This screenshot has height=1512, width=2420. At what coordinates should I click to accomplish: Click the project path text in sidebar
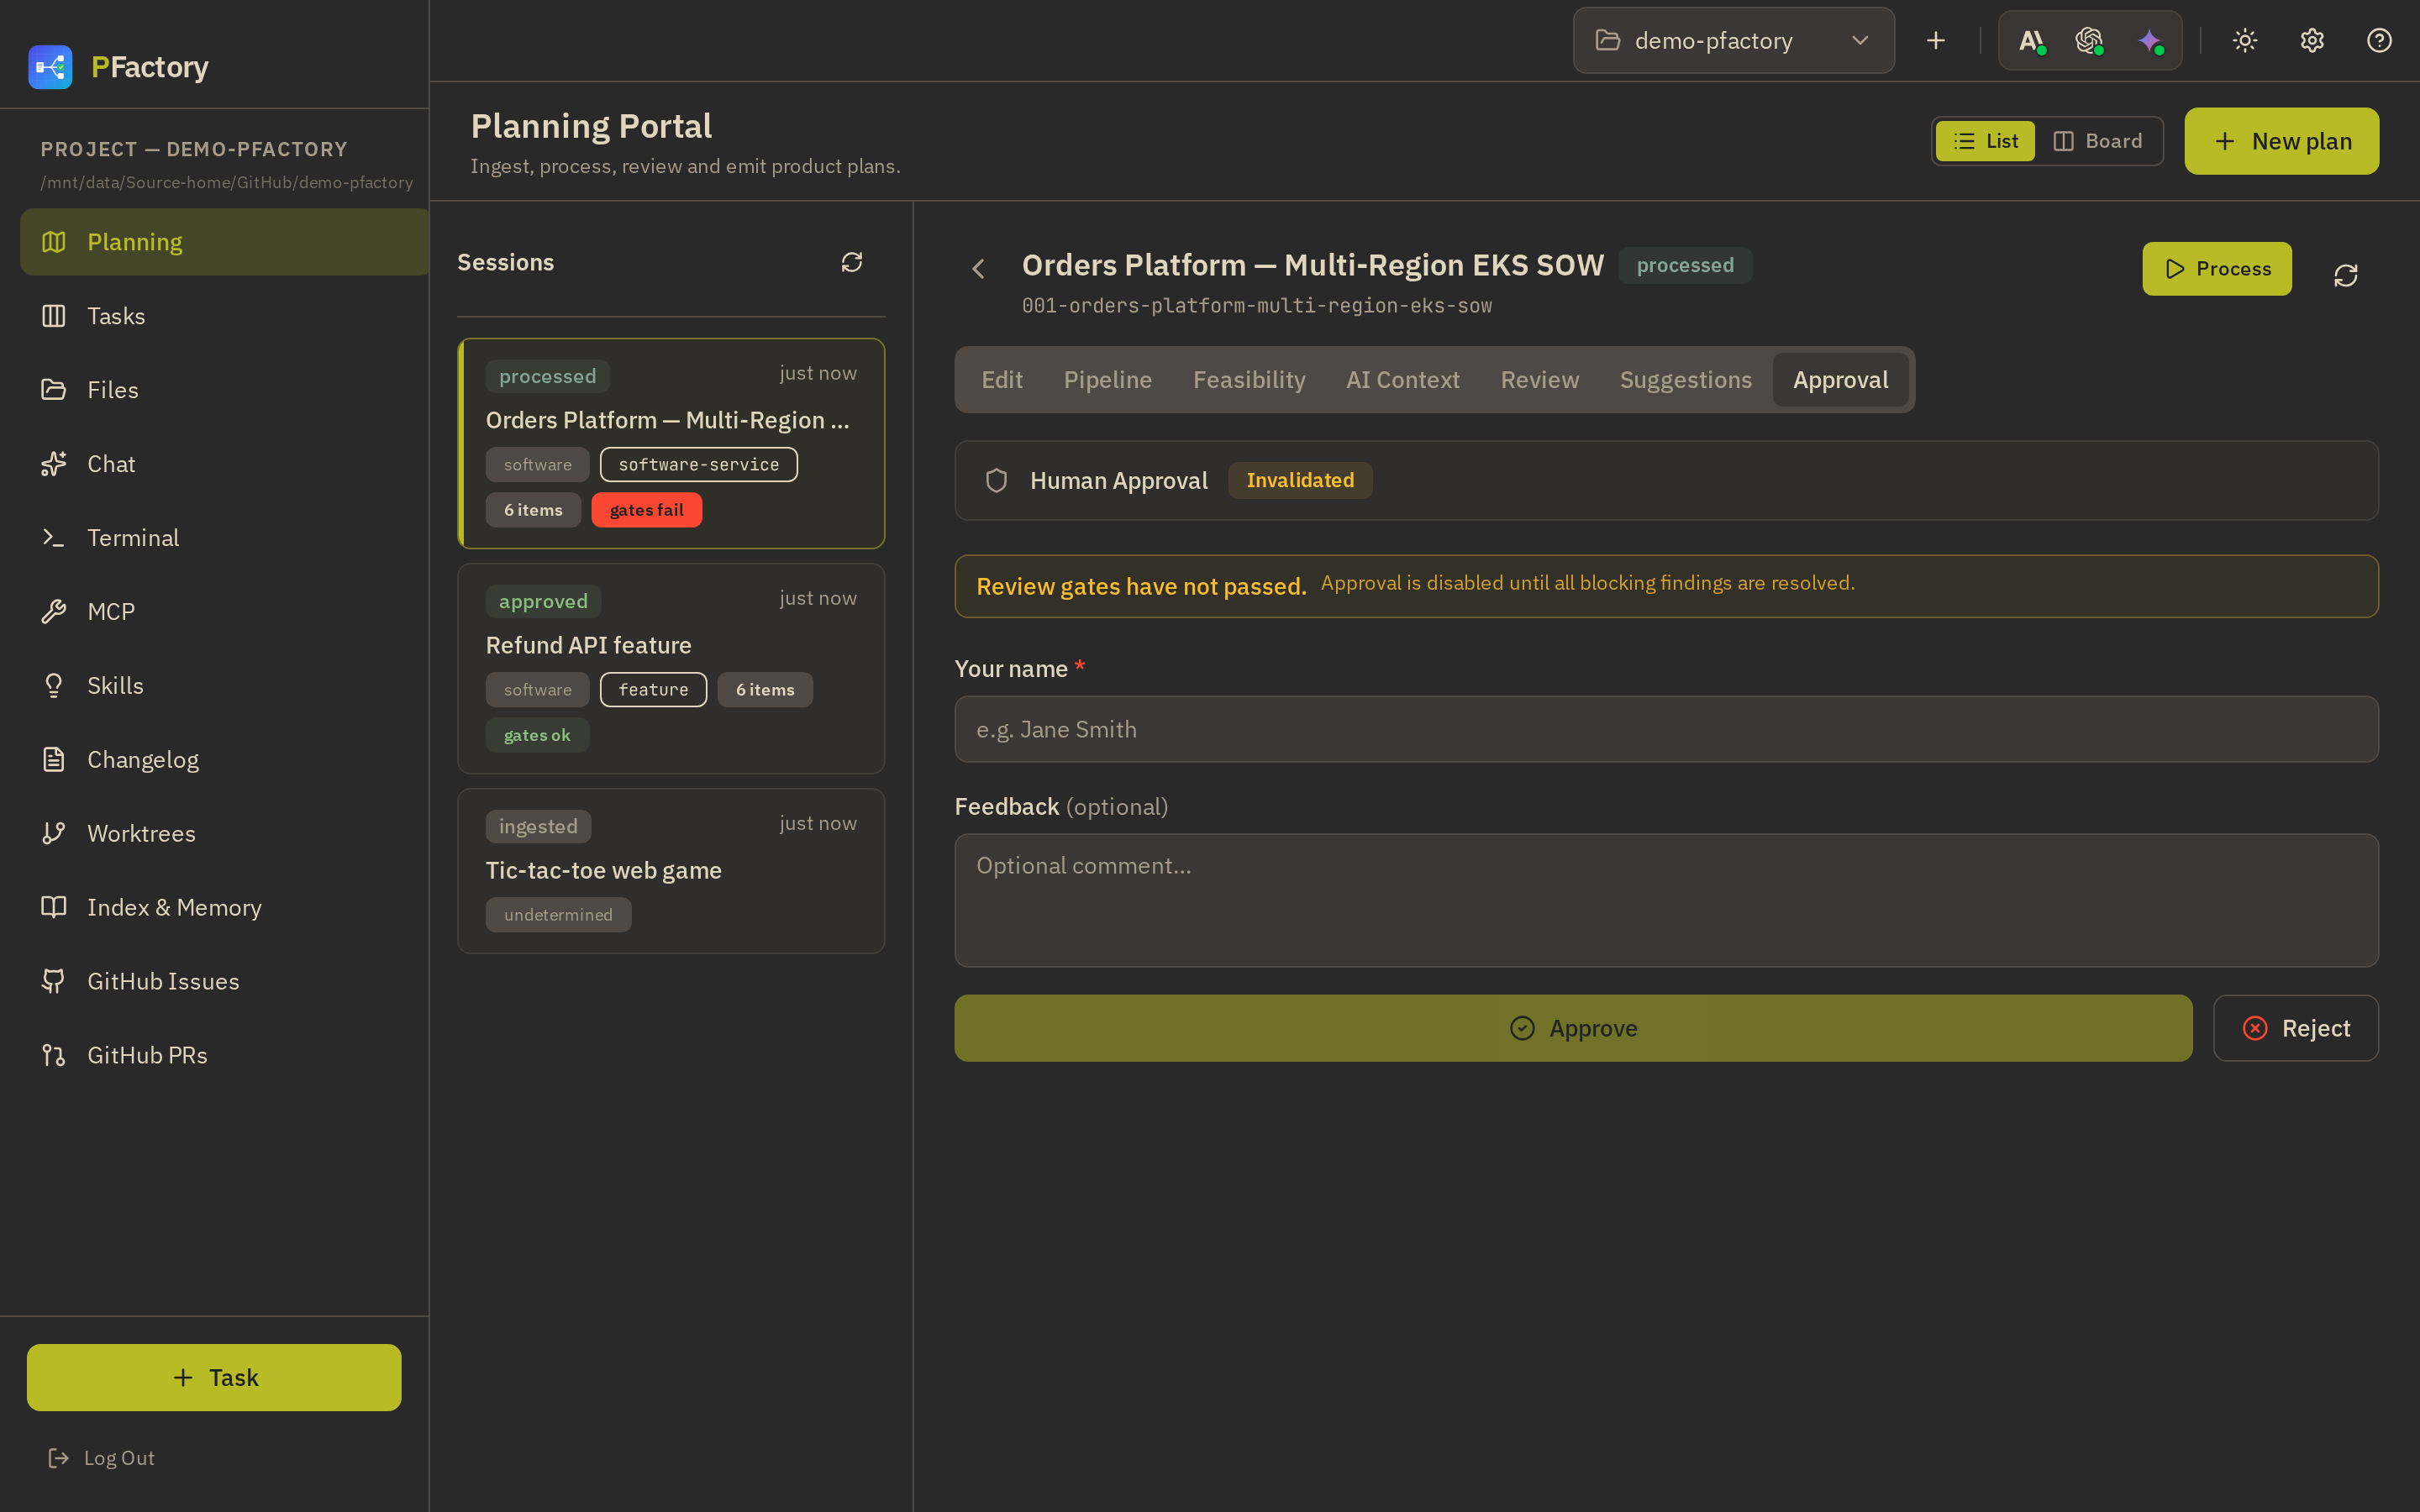click(x=227, y=182)
